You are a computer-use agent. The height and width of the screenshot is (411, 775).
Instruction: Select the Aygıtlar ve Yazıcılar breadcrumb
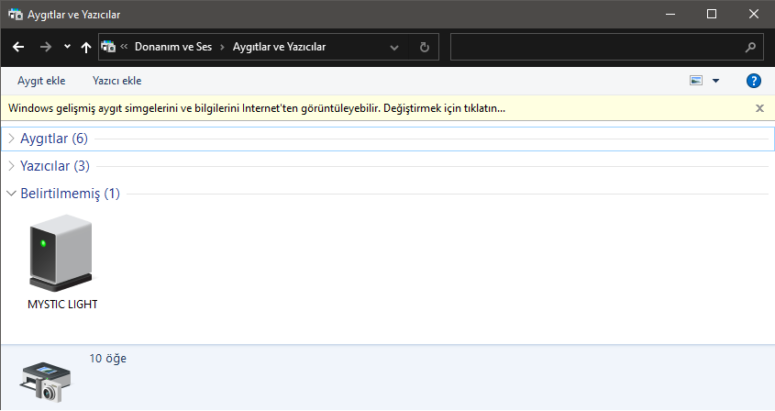click(279, 47)
